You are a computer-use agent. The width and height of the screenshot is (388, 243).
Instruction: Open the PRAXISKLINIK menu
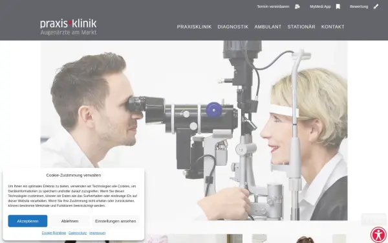pos(194,27)
